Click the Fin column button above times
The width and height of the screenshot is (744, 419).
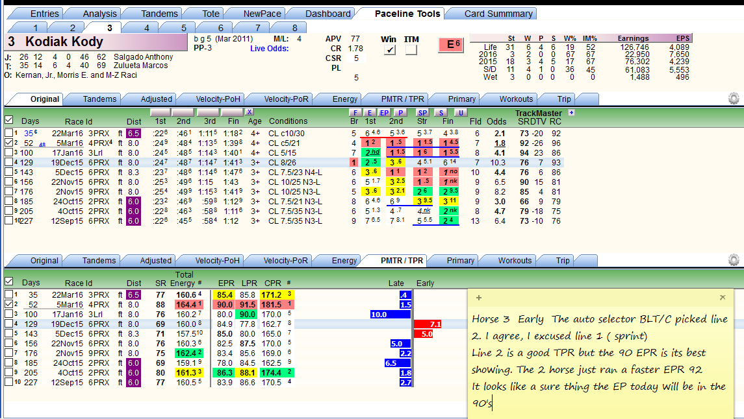(x=233, y=112)
